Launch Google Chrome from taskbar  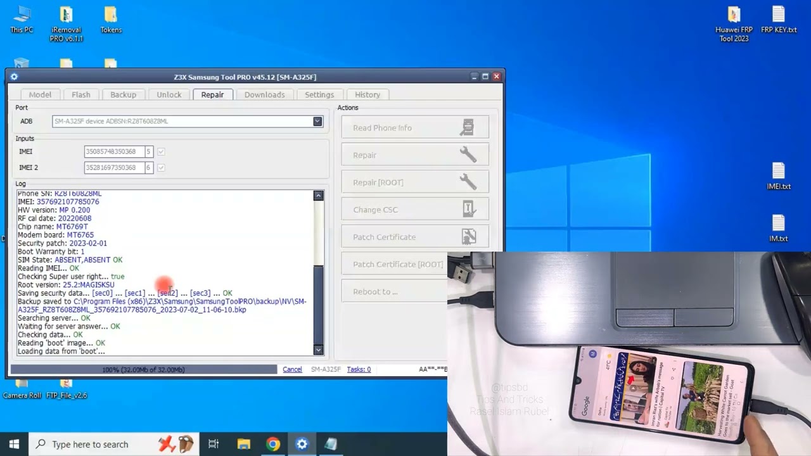pos(273,444)
